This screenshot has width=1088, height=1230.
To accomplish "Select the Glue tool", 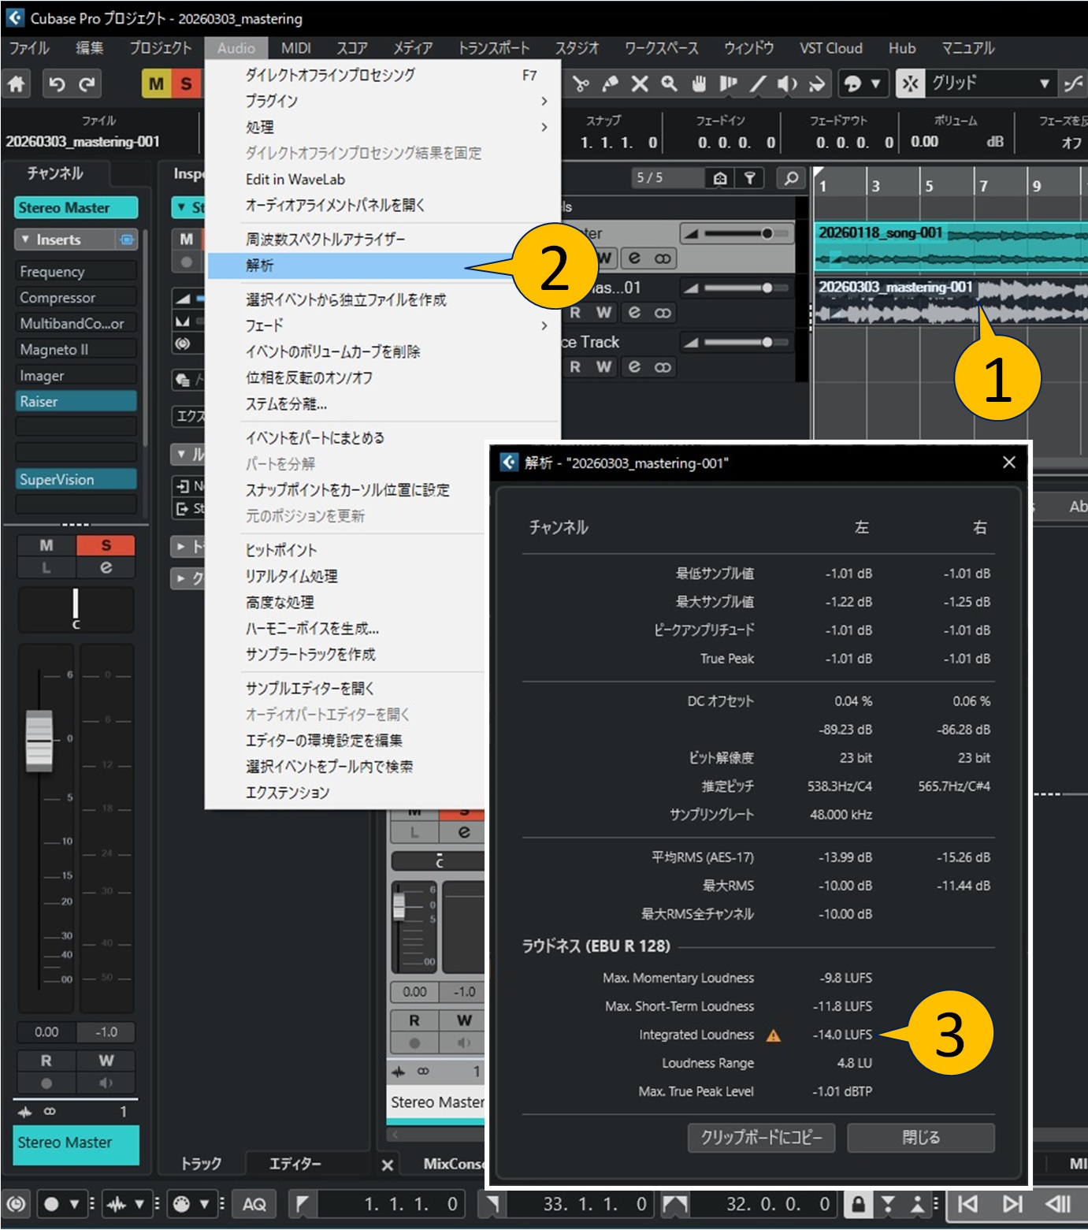I will click(611, 84).
